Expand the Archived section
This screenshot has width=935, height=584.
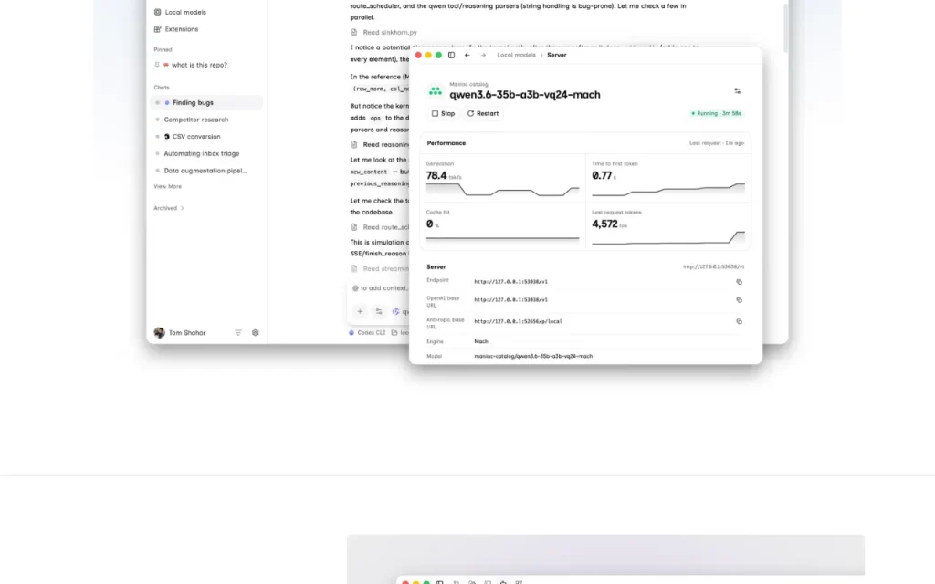[x=169, y=208]
